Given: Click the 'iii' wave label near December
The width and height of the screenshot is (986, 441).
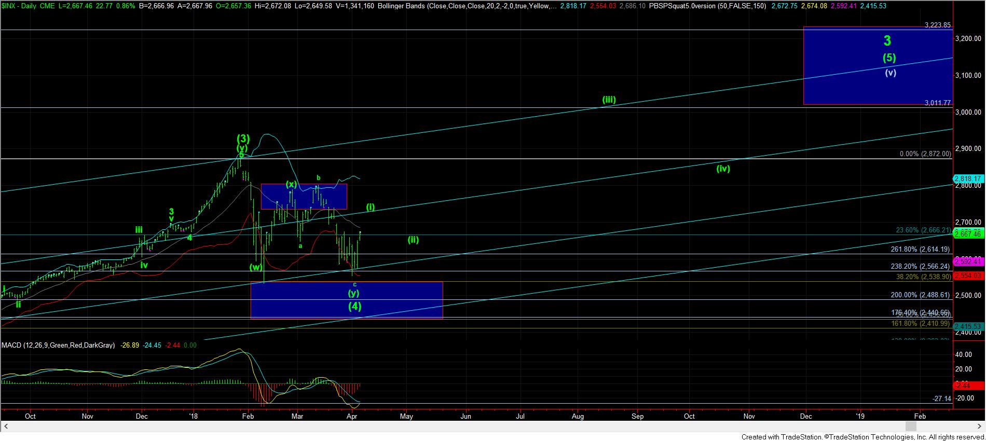Looking at the screenshot, I should 139,229.
